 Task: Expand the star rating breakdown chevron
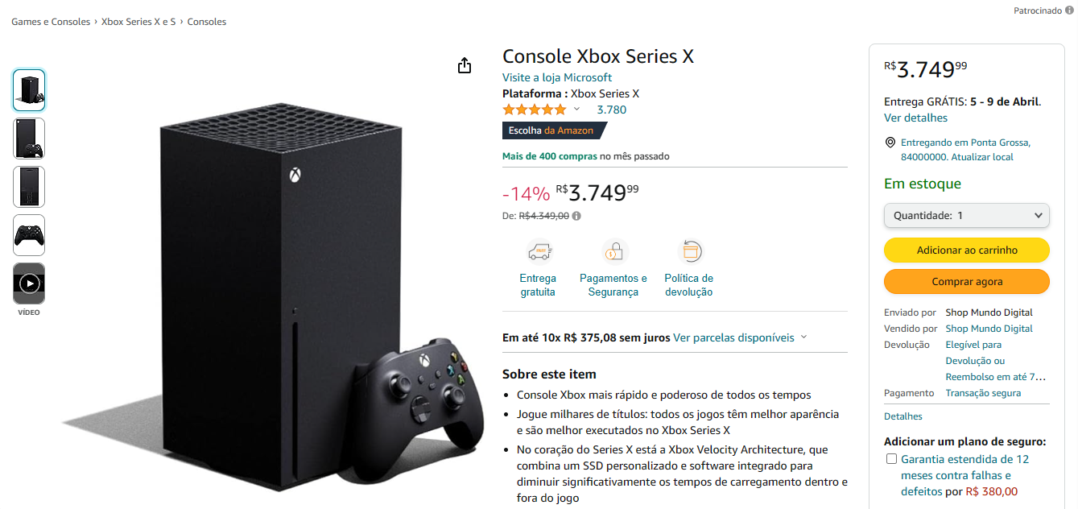[x=576, y=110]
